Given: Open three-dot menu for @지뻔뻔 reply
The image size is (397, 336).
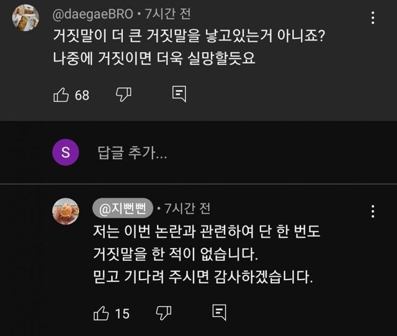Looking at the screenshot, I should (373, 211).
